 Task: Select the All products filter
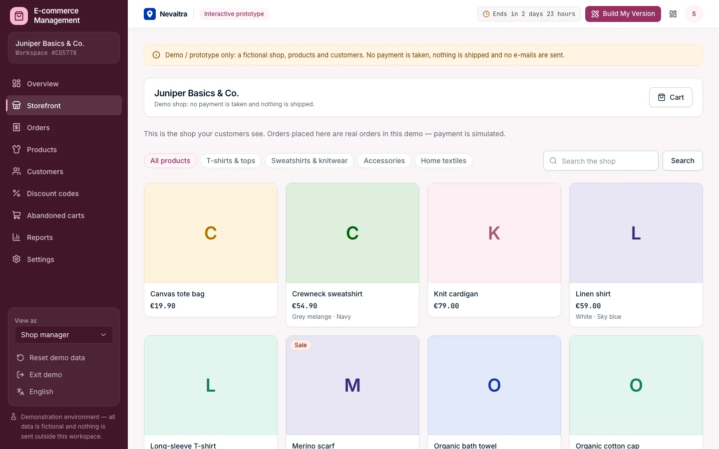click(x=170, y=161)
